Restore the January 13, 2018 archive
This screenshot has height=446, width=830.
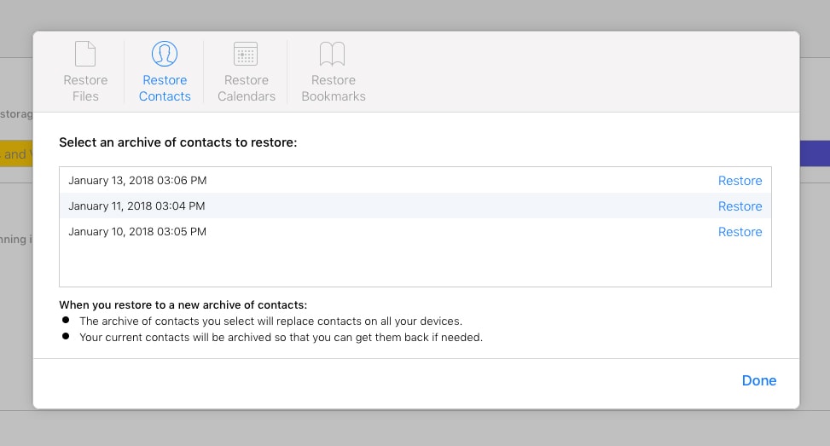[x=740, y=181]
